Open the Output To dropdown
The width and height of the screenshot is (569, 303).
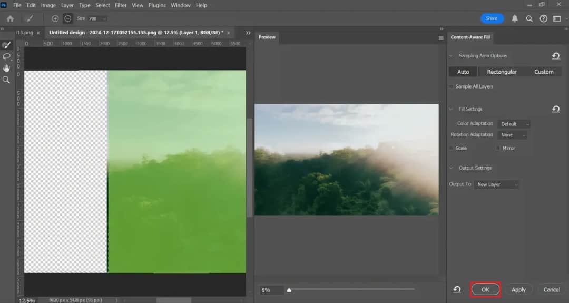[x=497, y=184]
